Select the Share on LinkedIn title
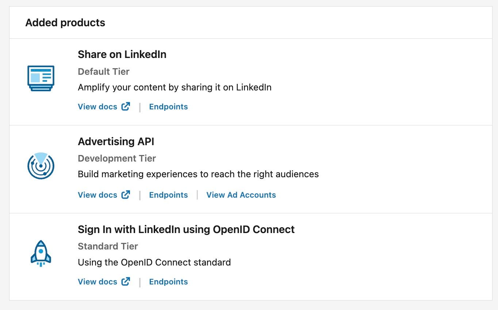Viewport: 498px width, 310px height. click(122, 54)
